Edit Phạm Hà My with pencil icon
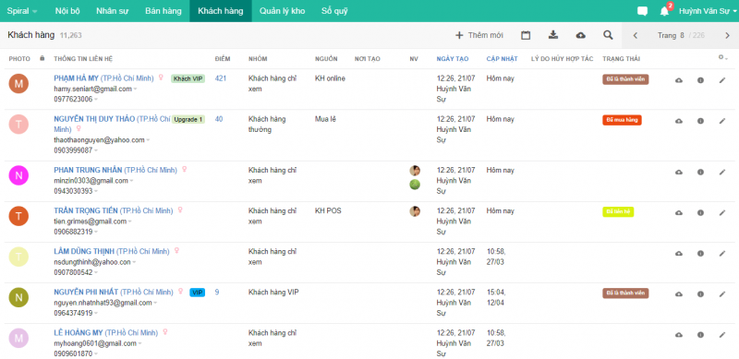The image size is (739, 359). pyautogui.click(x=722, y=80)
